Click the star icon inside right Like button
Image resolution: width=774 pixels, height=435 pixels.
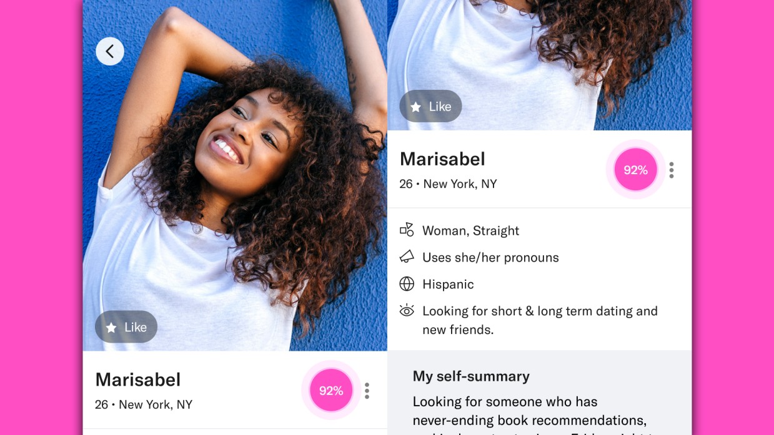pos(415,107)
